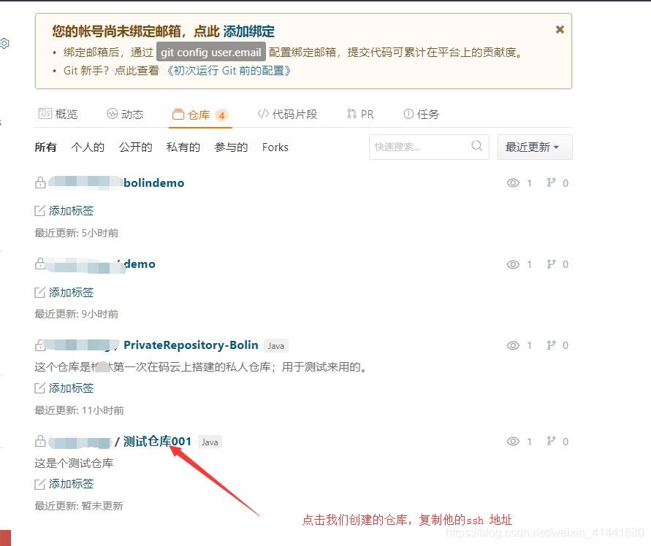Click 添加标签 under the demo repository
Screen dimensions: 651x546
click(x=72, y=293)
